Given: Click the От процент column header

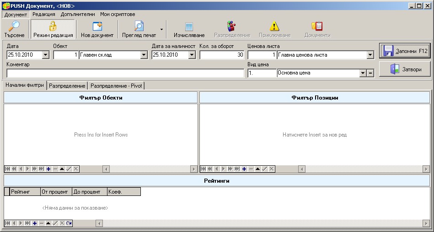Looking at the screenshot, I should (x=56, y=192).
